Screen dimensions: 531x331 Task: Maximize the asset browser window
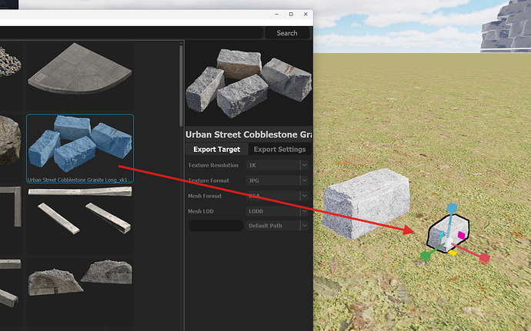290,15
